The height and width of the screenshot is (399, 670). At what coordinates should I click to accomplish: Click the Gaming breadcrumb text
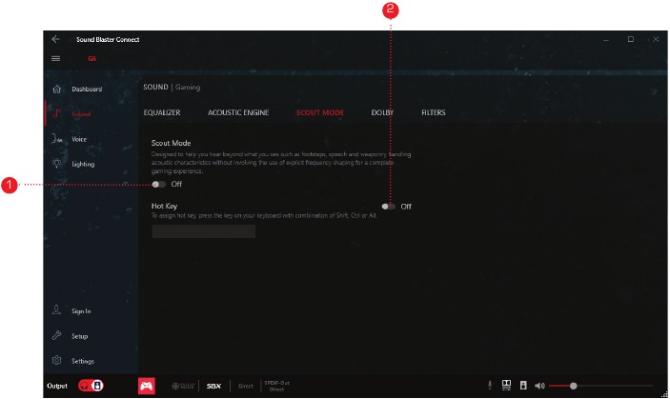pyautogui.click(x=188, y=87)
